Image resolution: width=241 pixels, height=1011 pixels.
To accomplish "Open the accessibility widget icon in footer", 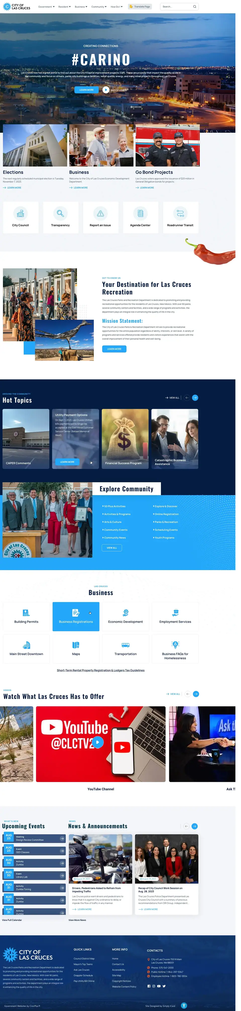I will click(x=184, y=1005).
